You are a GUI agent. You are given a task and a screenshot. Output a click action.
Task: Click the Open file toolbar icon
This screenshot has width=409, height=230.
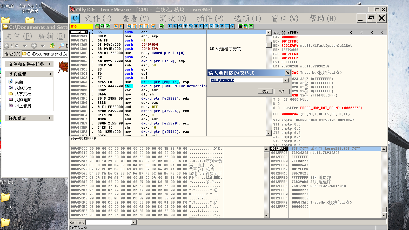[97, 26]
